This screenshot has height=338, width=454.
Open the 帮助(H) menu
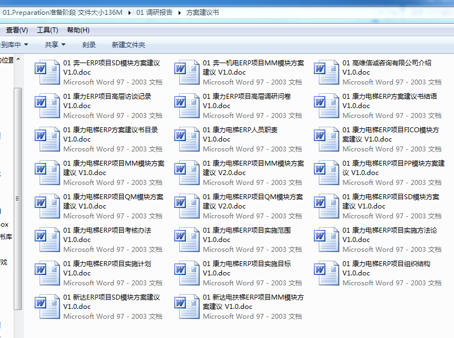[78, 30]
